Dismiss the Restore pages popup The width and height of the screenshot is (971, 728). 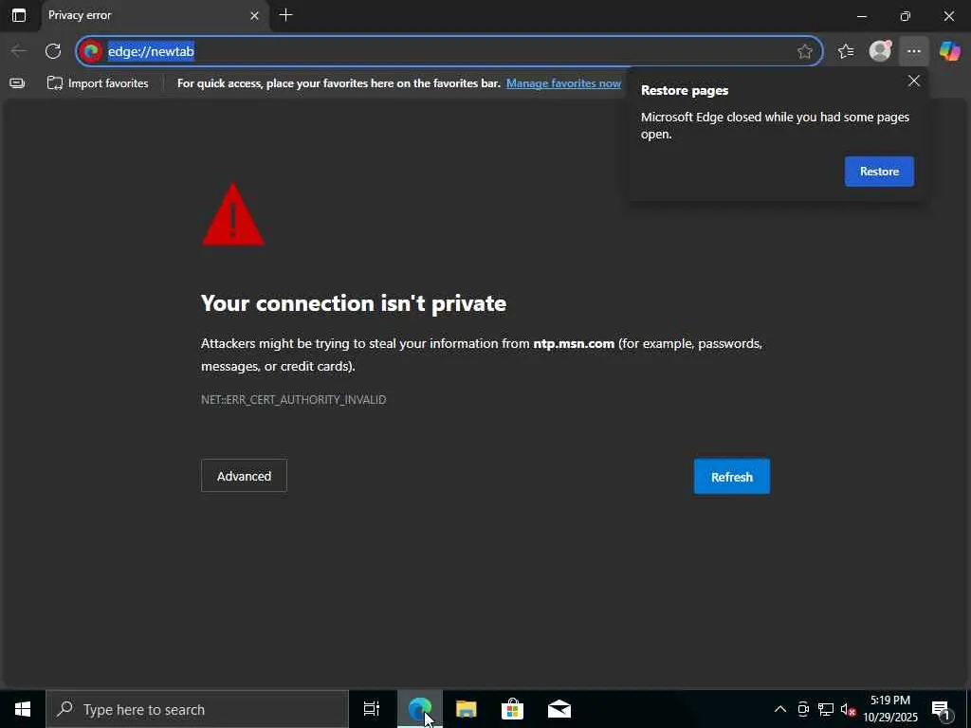tap(913, 82)
